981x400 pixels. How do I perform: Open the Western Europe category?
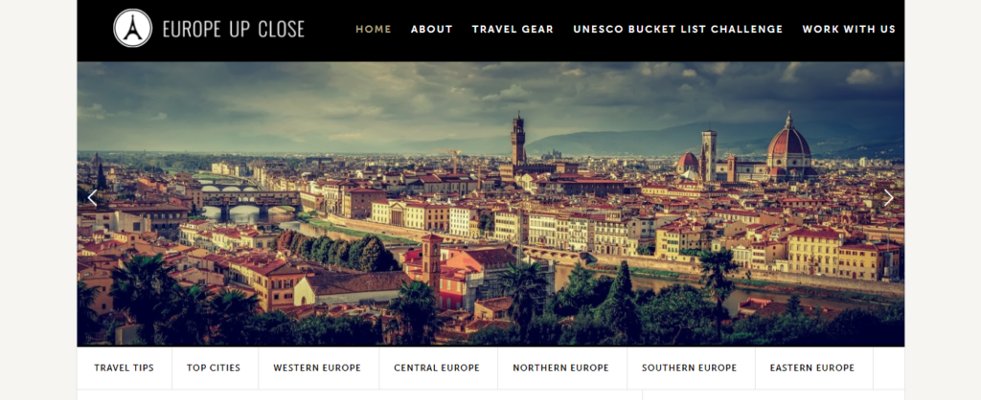pyautogui.click(x=317, y=368)
